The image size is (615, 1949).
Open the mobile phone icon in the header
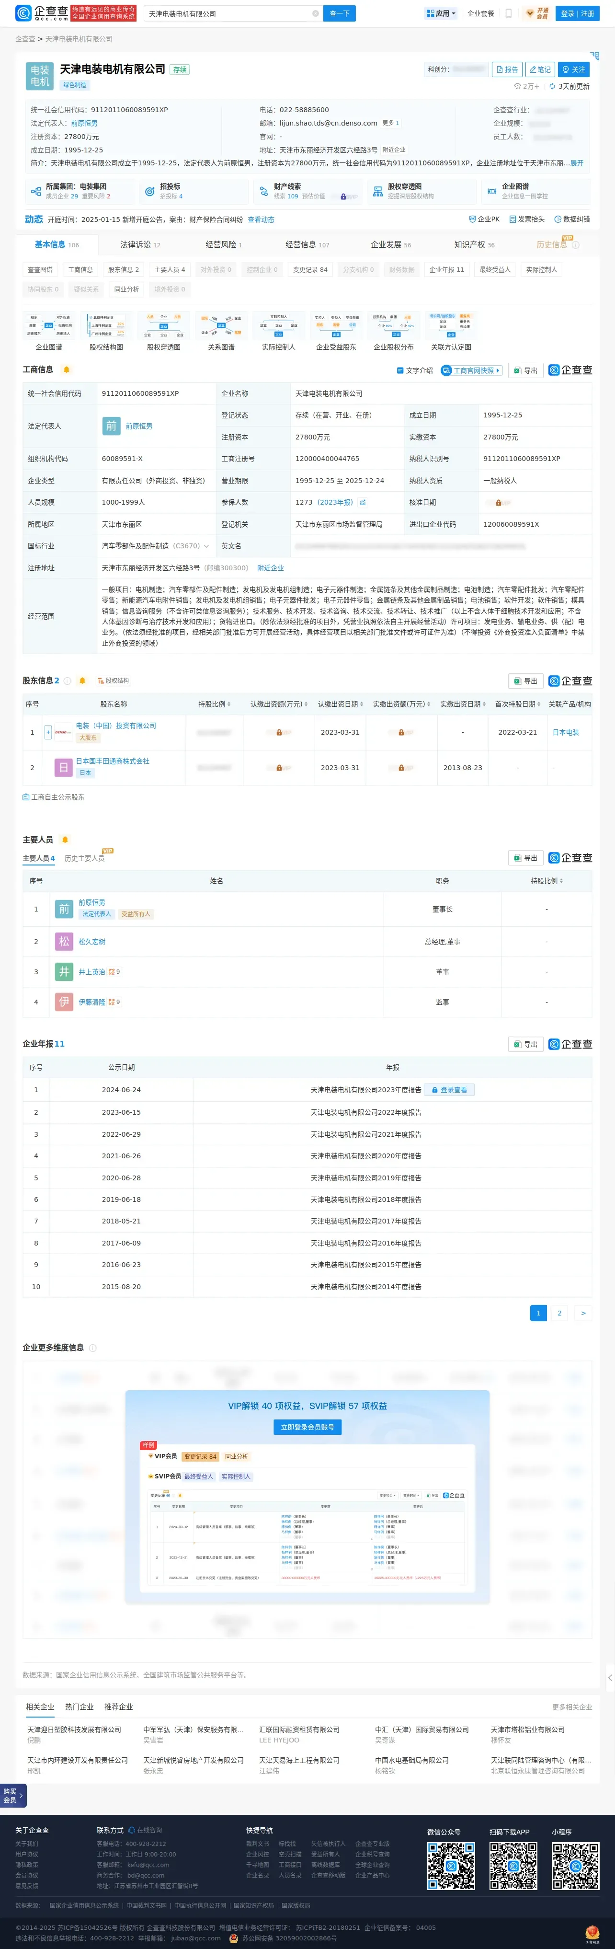pos(508,13)
